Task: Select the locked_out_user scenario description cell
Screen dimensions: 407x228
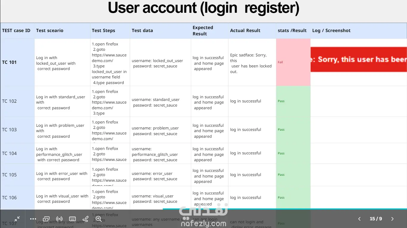Action: pos(63,62)
